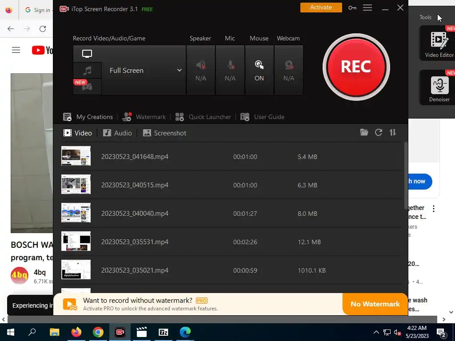The height and width of the screenshot is (341, 455).
Task: Show hidden system tray icons
Action: tap(376, 332)
